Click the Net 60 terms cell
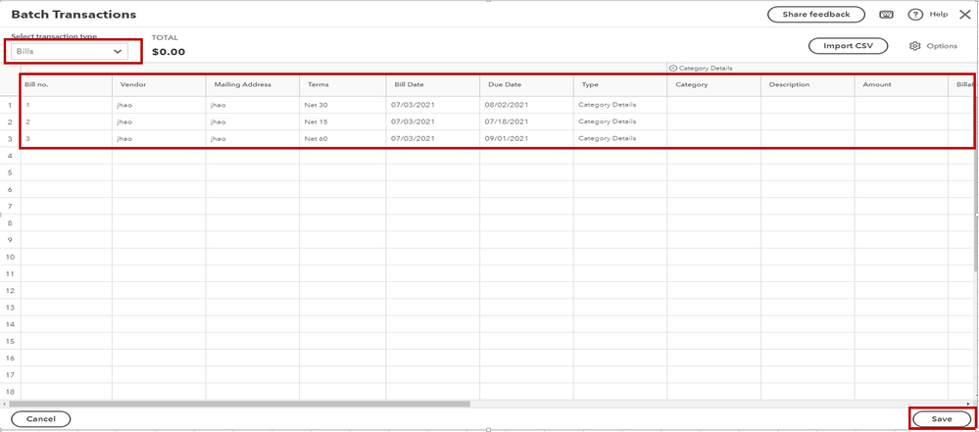This screenshot has width=979, height=432. [x=343, y=138]
